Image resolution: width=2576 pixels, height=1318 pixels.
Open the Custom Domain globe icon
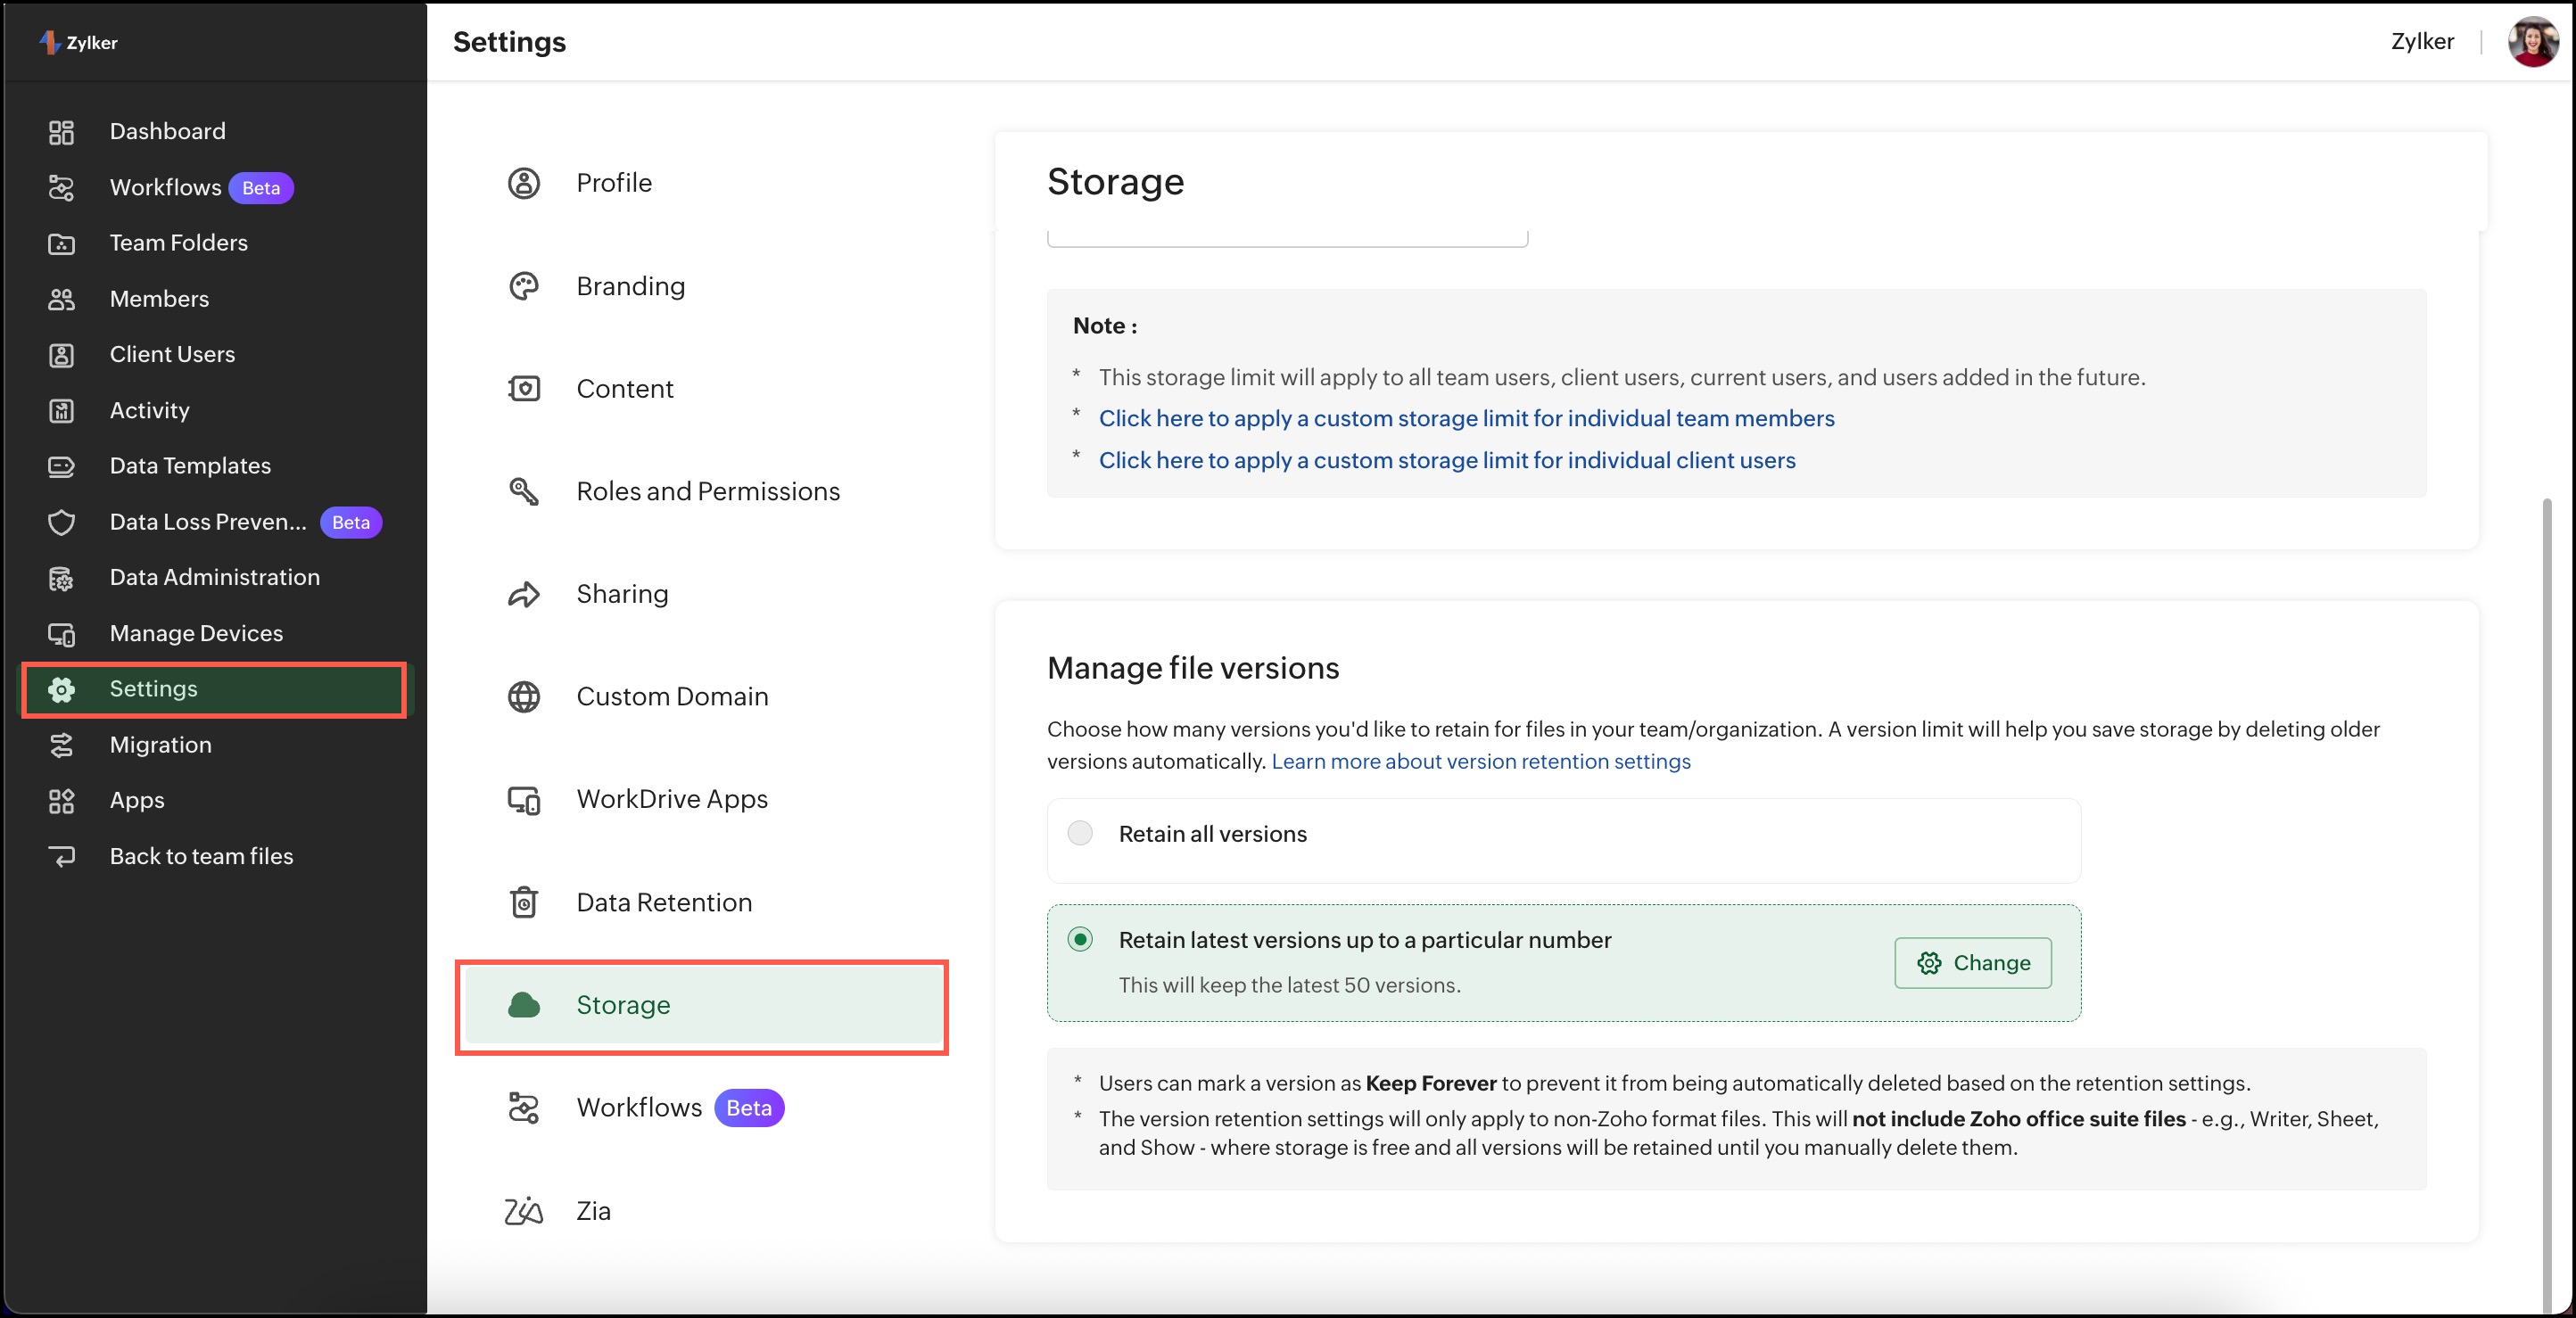tap(524, 697)
